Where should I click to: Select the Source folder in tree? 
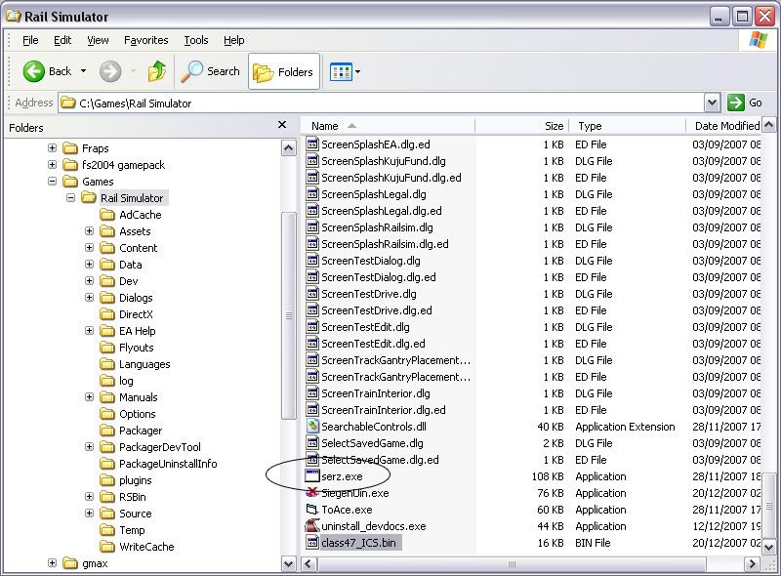click(135, 514)
